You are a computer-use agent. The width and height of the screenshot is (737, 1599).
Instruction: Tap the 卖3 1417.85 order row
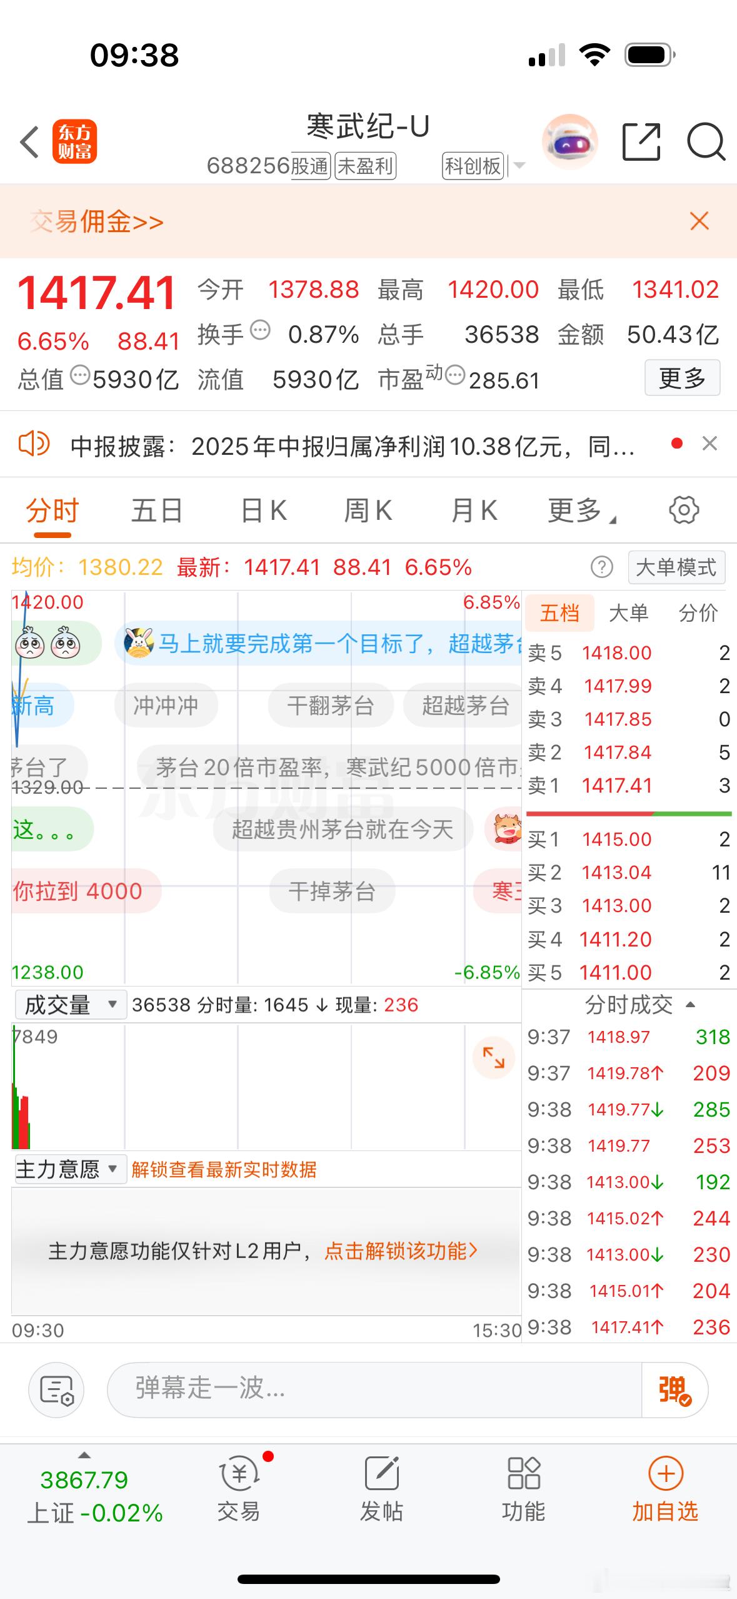tap(629, 719)
